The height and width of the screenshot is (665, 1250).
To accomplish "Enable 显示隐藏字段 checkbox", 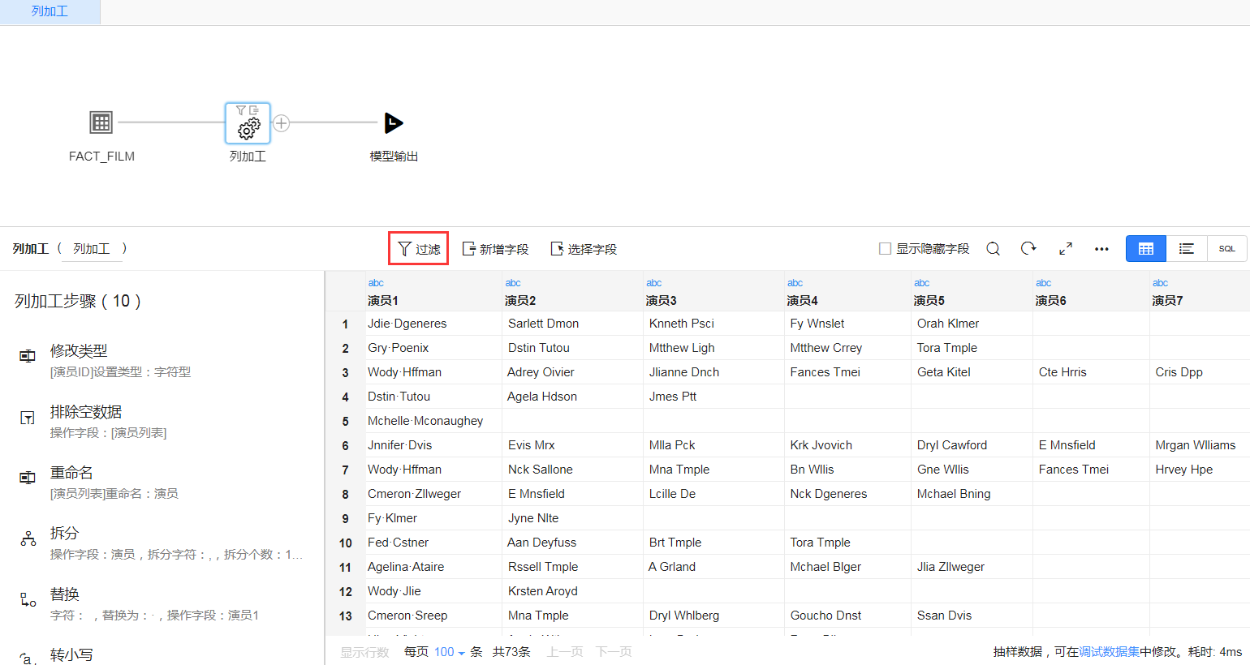I will pyautogui.click(x=886, y=249).
